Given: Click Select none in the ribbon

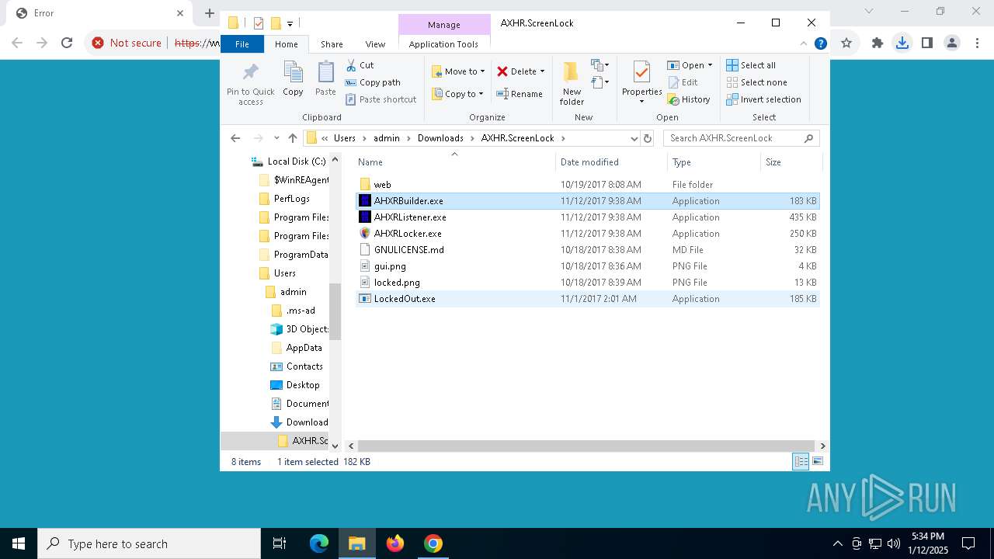Looking at the screenshot, I should tap(756, 82).
